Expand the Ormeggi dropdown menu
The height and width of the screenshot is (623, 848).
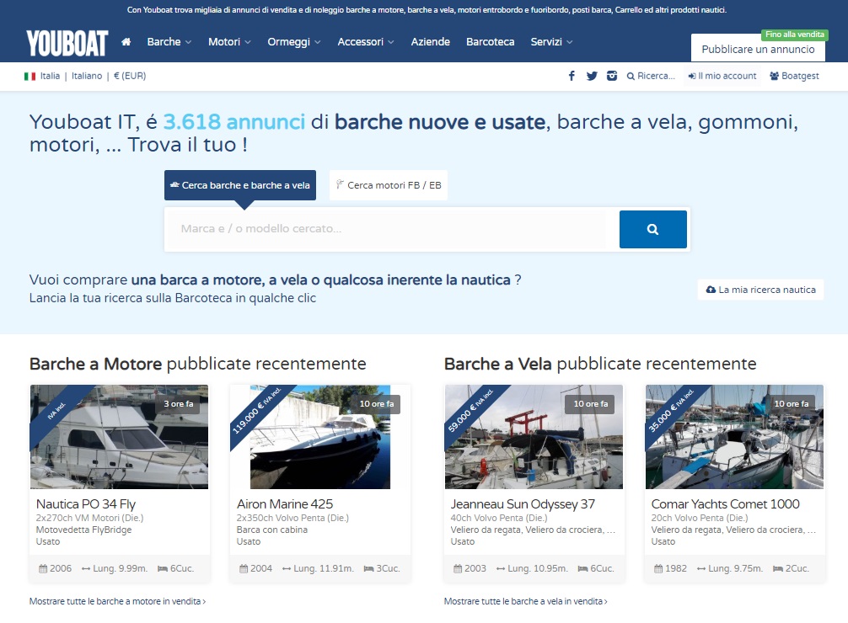(x=293, y=41)
